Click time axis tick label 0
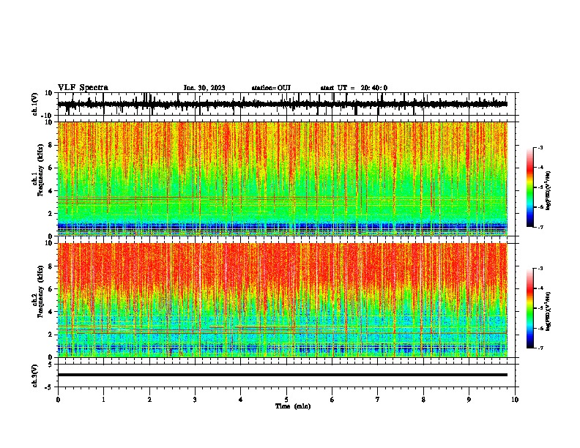 pos(58,400)
